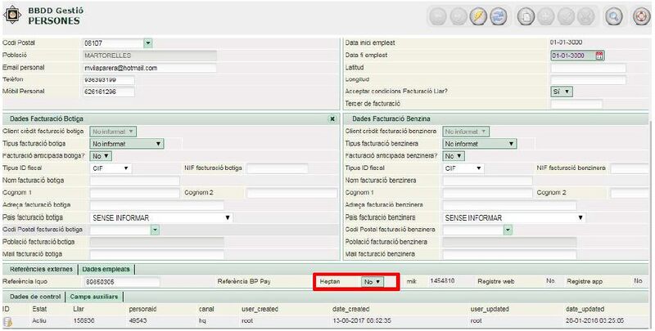Open the Codi Postal 08107 dropdown
The image size is (655, 331).
(147, 42)
